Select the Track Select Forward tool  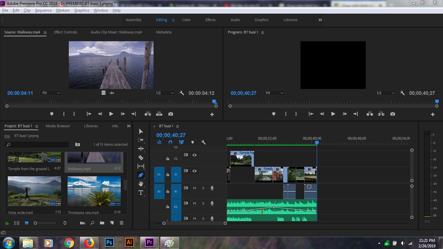coord(141,140)
